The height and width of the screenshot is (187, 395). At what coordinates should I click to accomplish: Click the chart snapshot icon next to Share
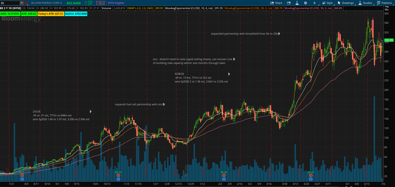289,3
